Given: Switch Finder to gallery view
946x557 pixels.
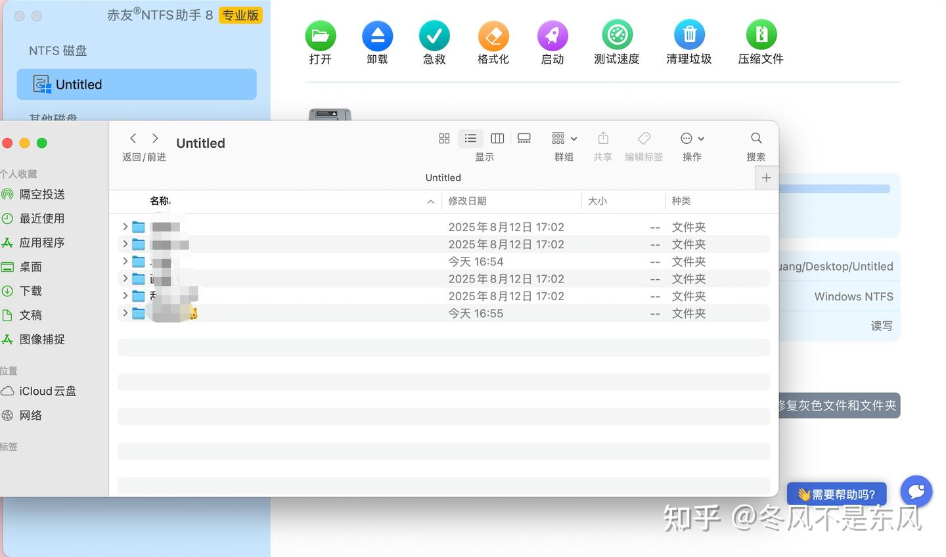Looking at the screenshot, I should coord(524,138).
